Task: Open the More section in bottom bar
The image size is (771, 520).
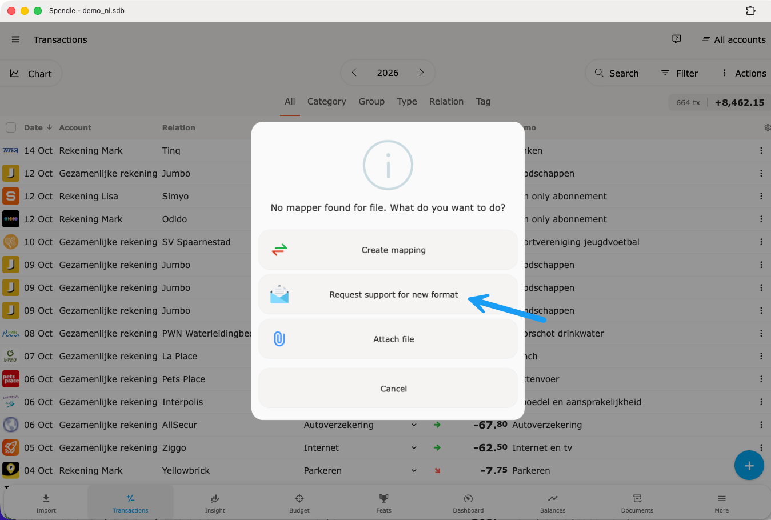Action: (722, 503)
